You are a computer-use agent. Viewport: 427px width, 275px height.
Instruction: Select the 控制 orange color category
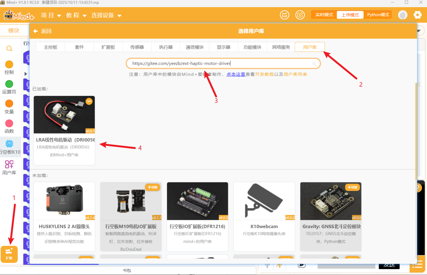(9, 67)
